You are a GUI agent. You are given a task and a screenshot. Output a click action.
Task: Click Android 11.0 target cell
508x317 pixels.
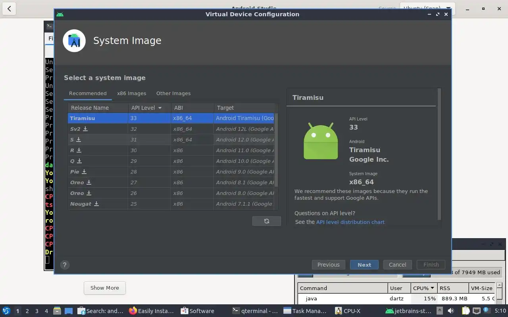point(244,150)
